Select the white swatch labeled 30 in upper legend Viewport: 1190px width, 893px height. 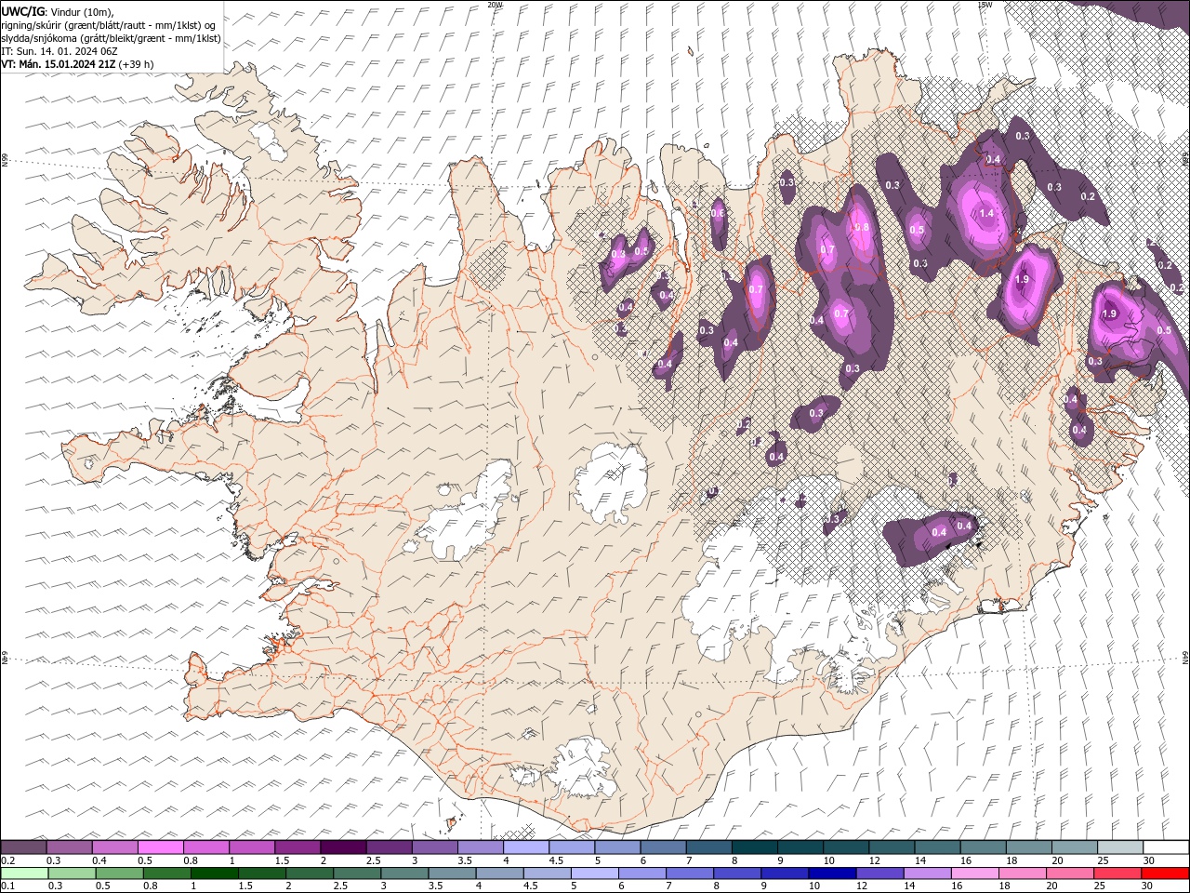coord(1166,847)
